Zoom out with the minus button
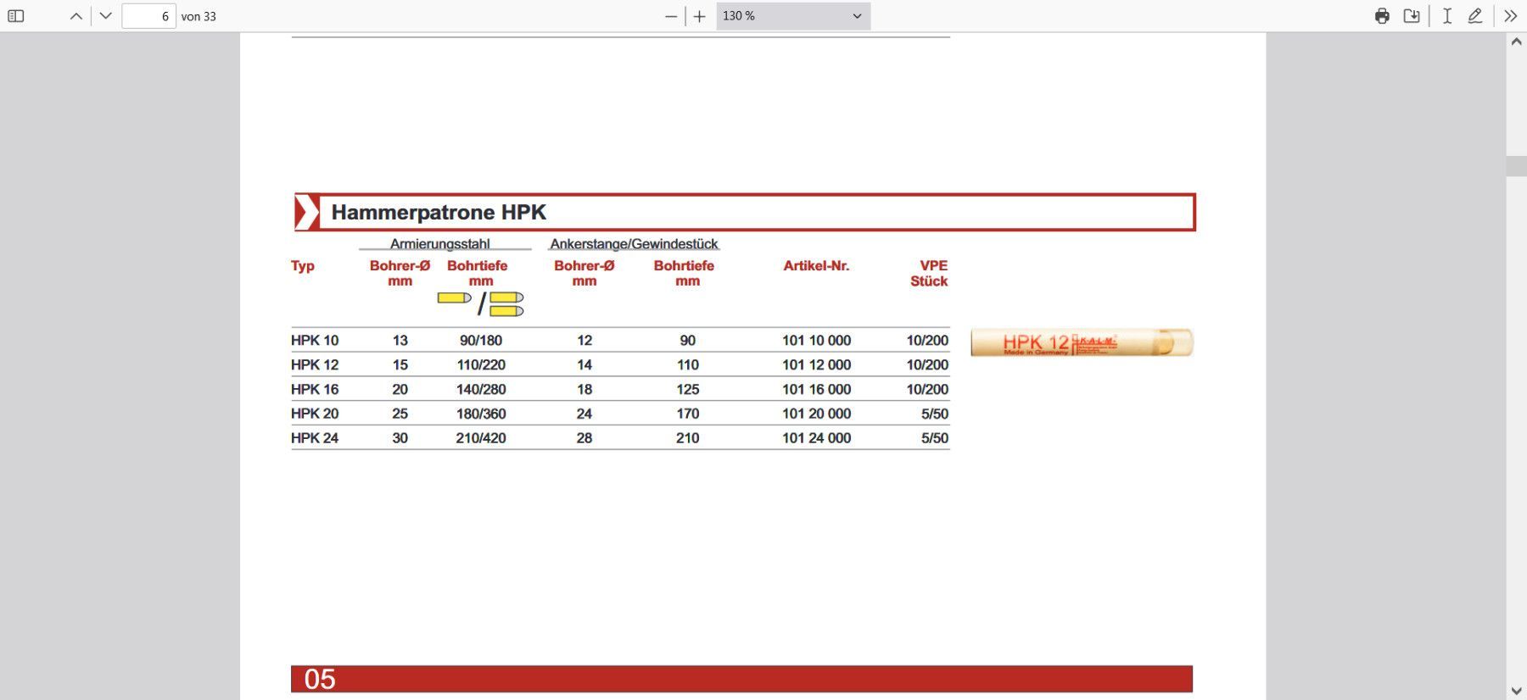The width and height of the screenshot is (1527, 700). click(671, 16)
